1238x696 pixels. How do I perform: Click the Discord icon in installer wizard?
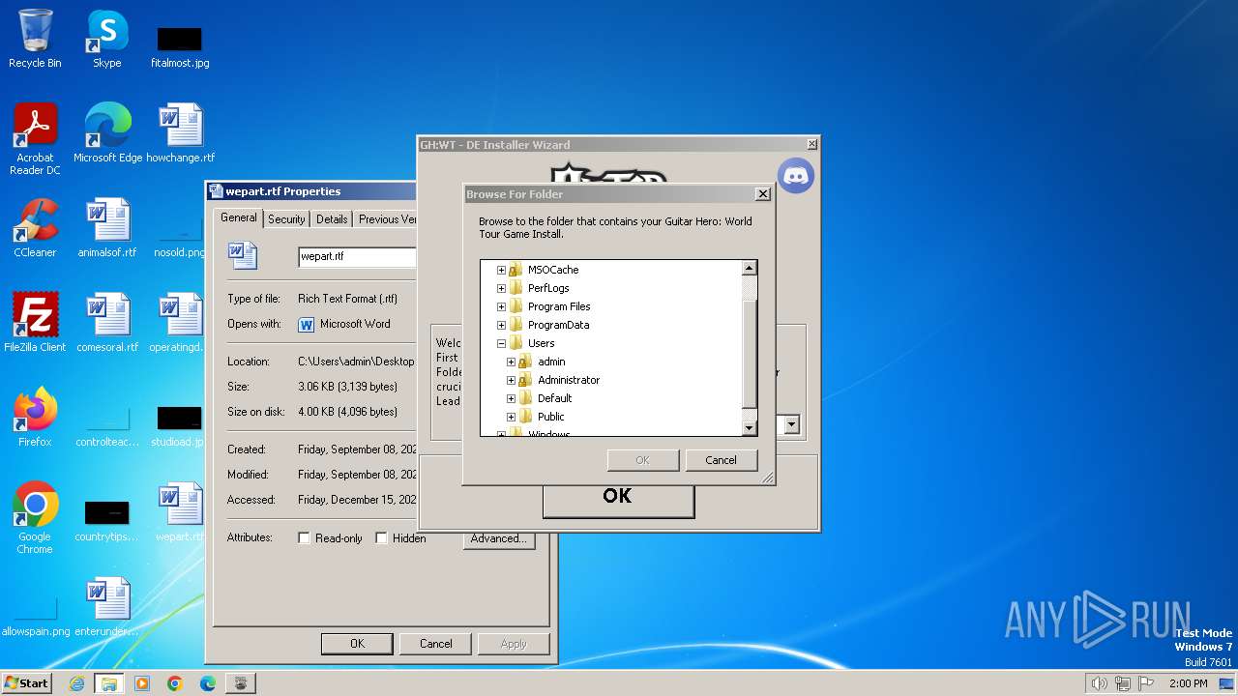tap(796, 176)
